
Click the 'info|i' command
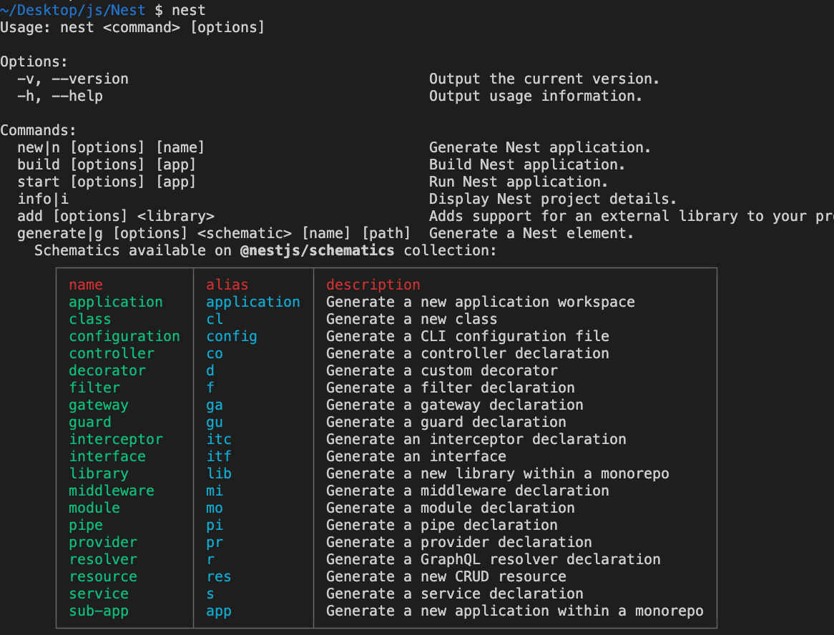(42, 199)
